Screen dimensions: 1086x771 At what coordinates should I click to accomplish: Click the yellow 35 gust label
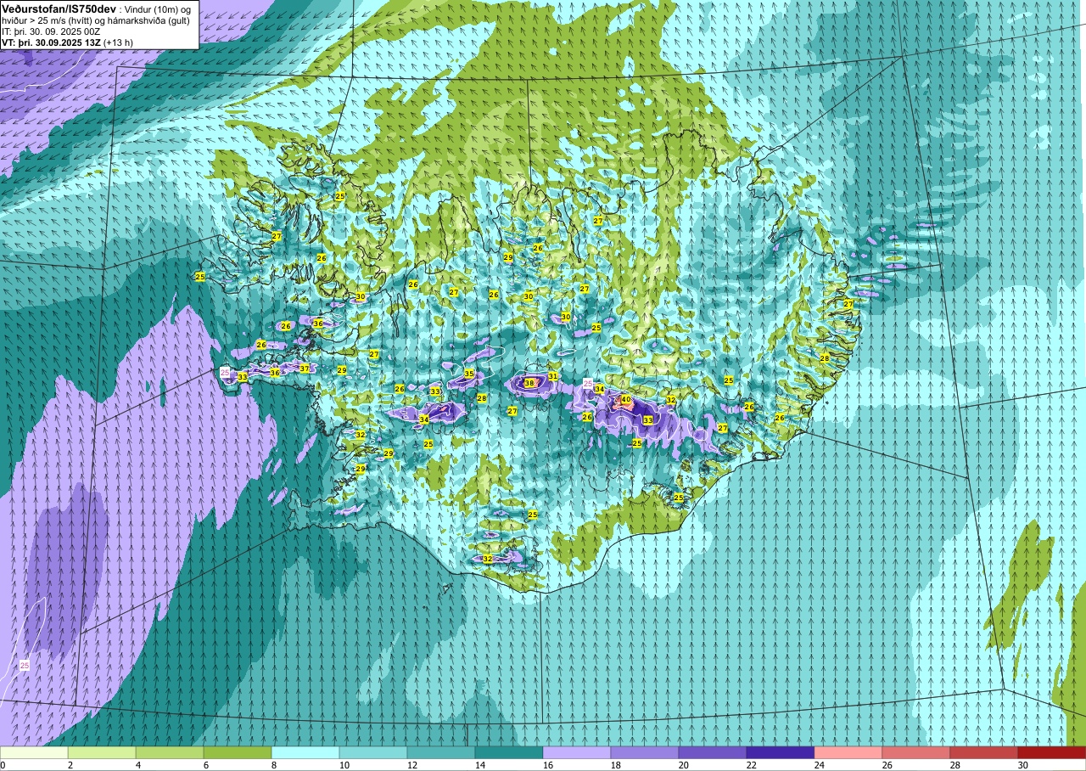click(x=469, y=374)
